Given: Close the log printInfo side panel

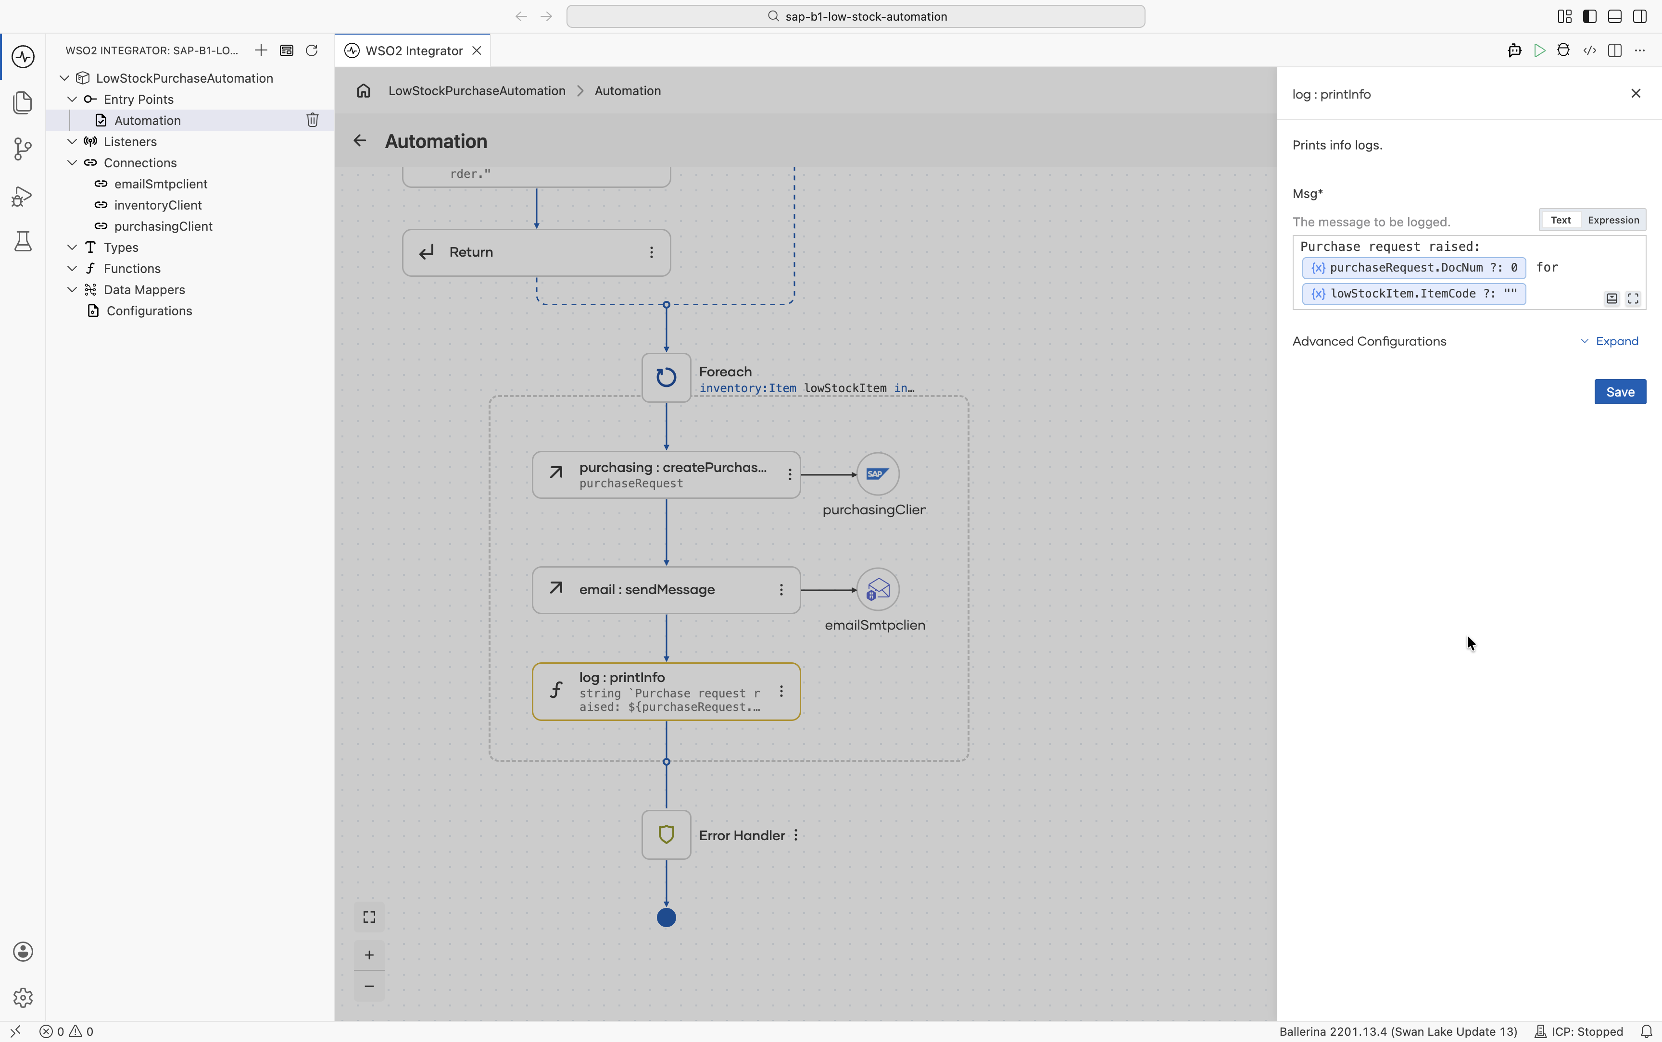Looking at the screenshot, I should pos(1636,94).
